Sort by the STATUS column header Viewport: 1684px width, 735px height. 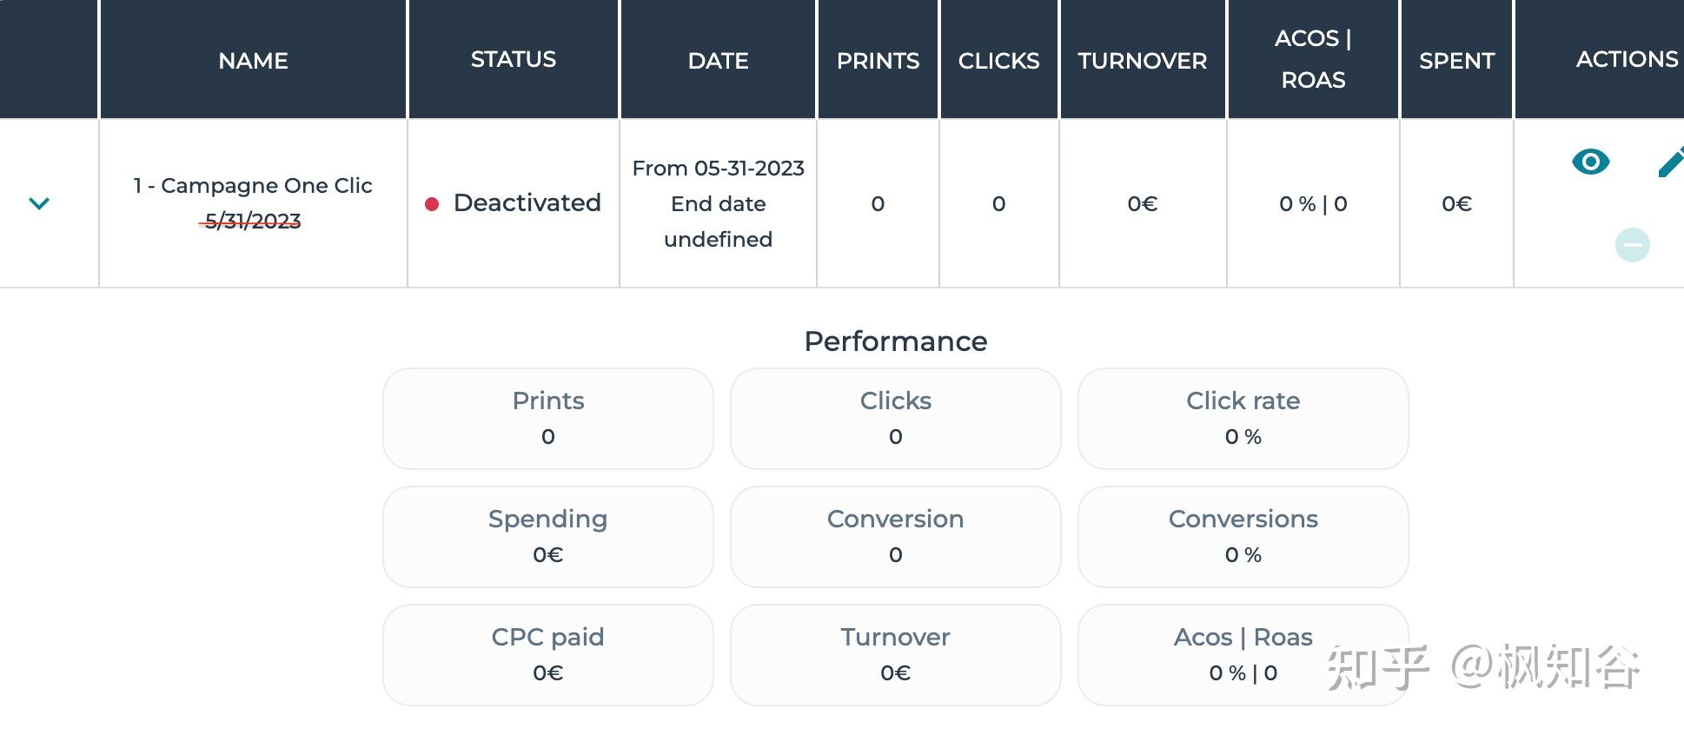pos(513,59)
